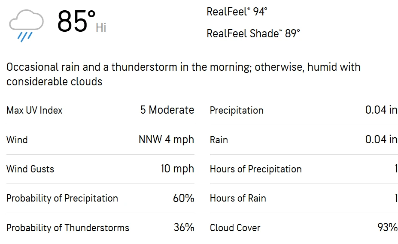398x244 pixels.
Task: Select the 93% Cloud Cover value
Action: (x=387, y=228)
